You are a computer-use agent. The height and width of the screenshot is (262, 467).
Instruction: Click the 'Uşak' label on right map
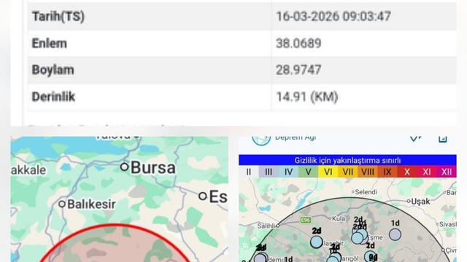point(420,202)
